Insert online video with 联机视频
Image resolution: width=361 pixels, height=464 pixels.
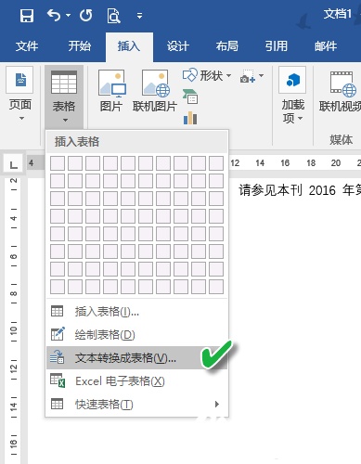[341, 91]
